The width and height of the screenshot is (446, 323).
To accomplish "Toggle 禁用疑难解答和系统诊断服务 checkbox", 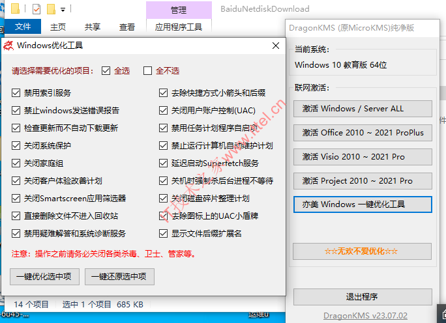I will click(x=16, y=234).
